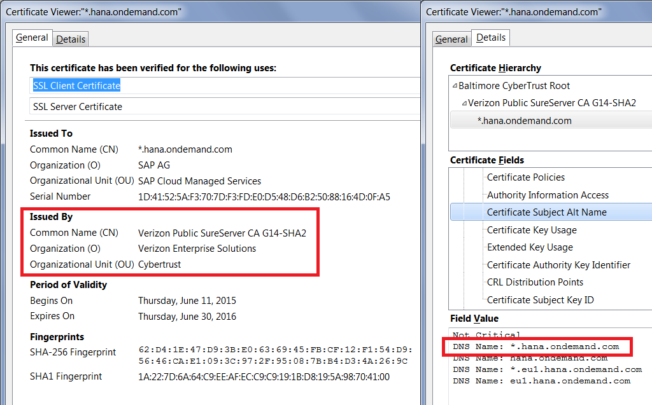Click DNS Name *.eu1.hana.ondemand.com in field value

[547, 369]
